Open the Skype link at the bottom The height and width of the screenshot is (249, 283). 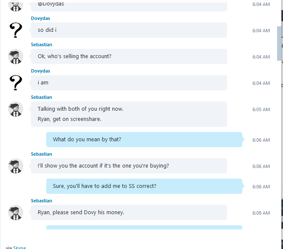tap(19, 247)
